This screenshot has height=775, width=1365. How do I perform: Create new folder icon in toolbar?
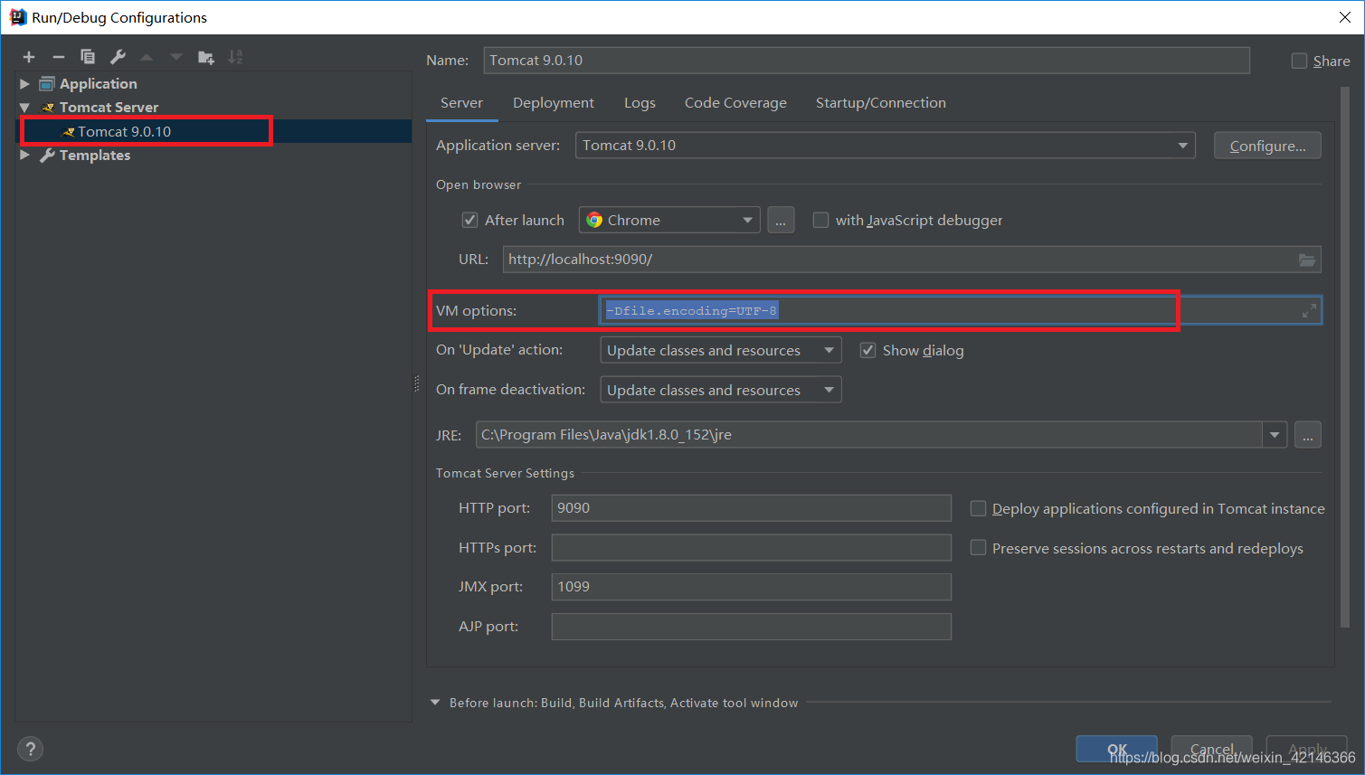206,57
